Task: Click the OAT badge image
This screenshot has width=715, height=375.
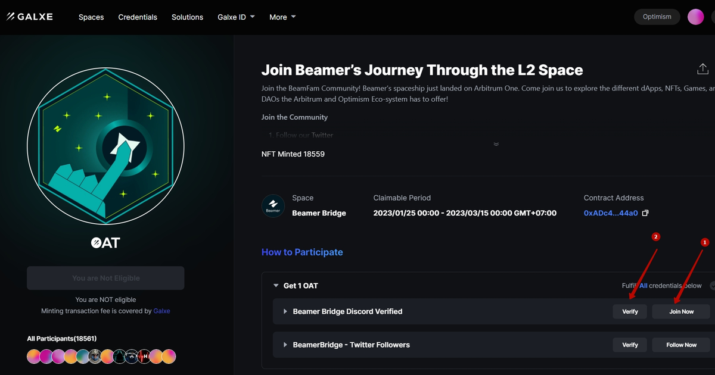Action: (x=105, y=146)
